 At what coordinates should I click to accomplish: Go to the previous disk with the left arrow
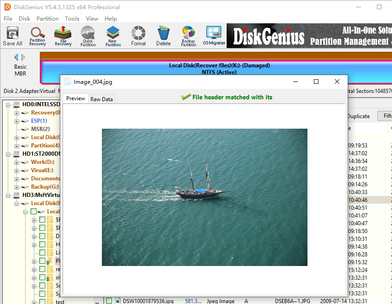tap(16, 57)
